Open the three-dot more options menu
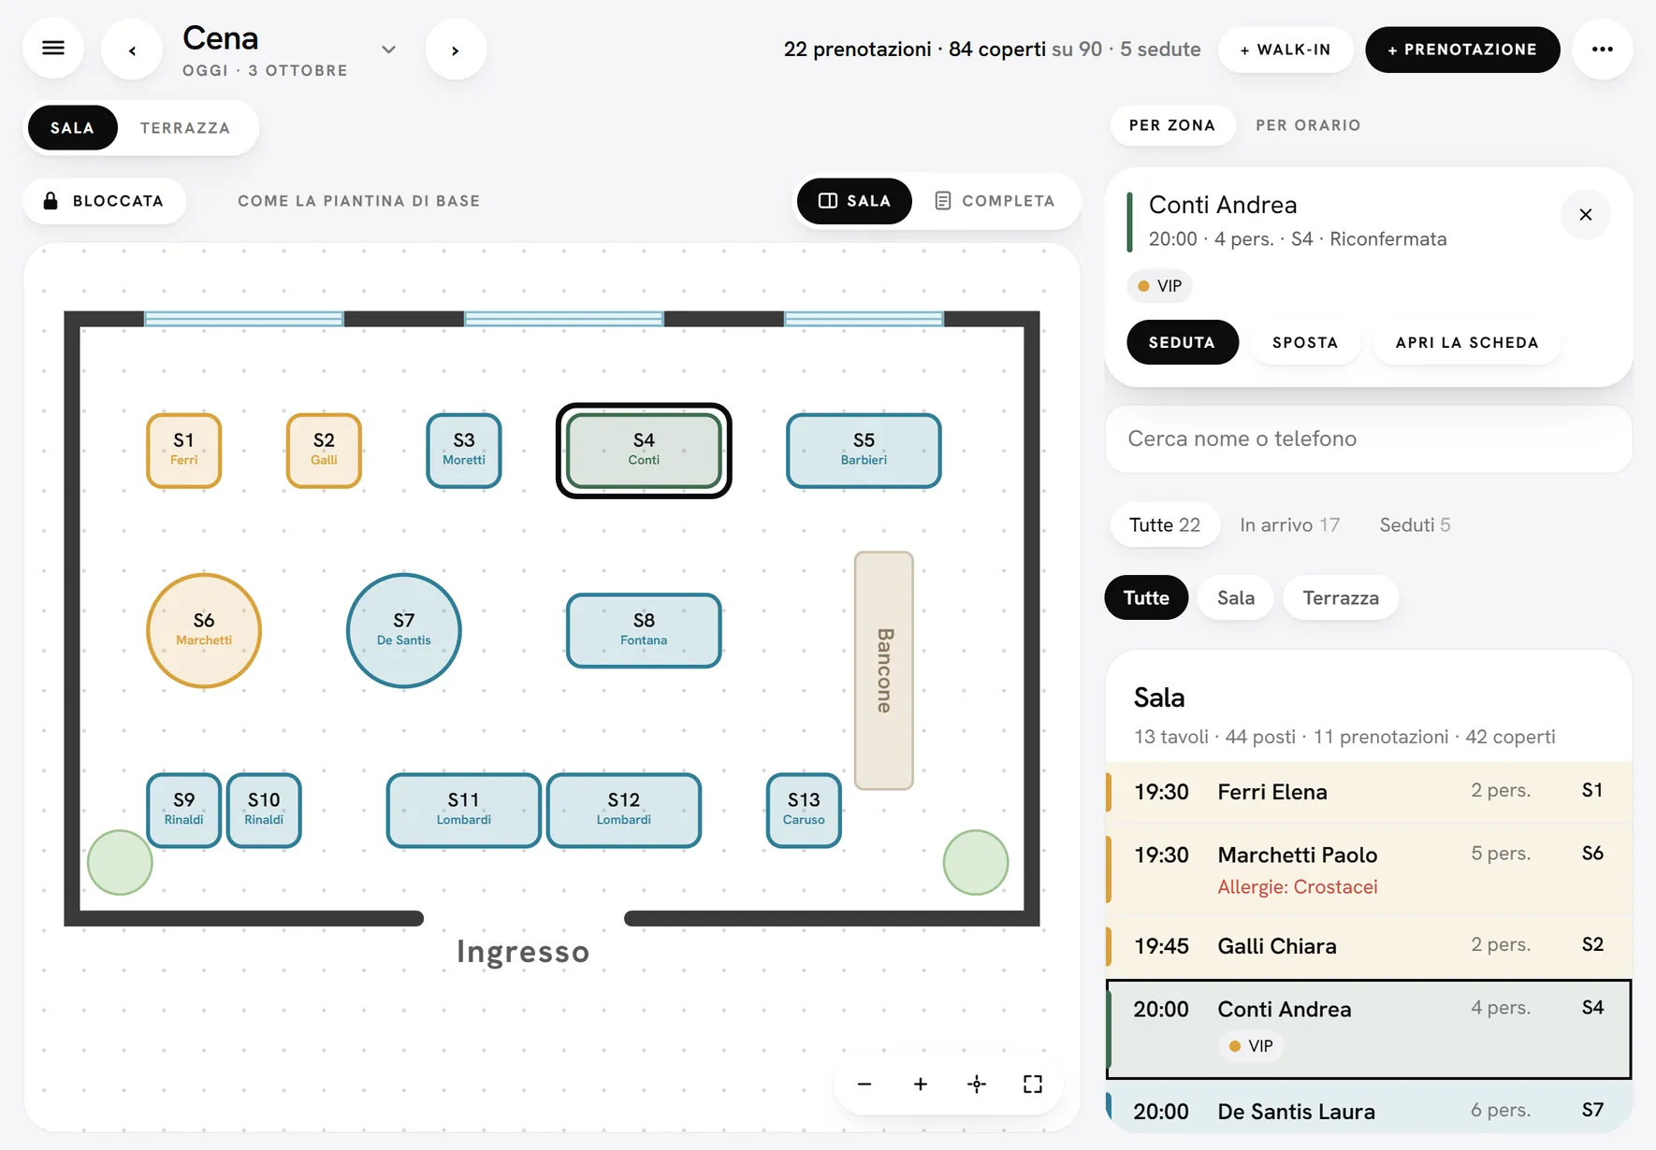 click(1603, 49)
